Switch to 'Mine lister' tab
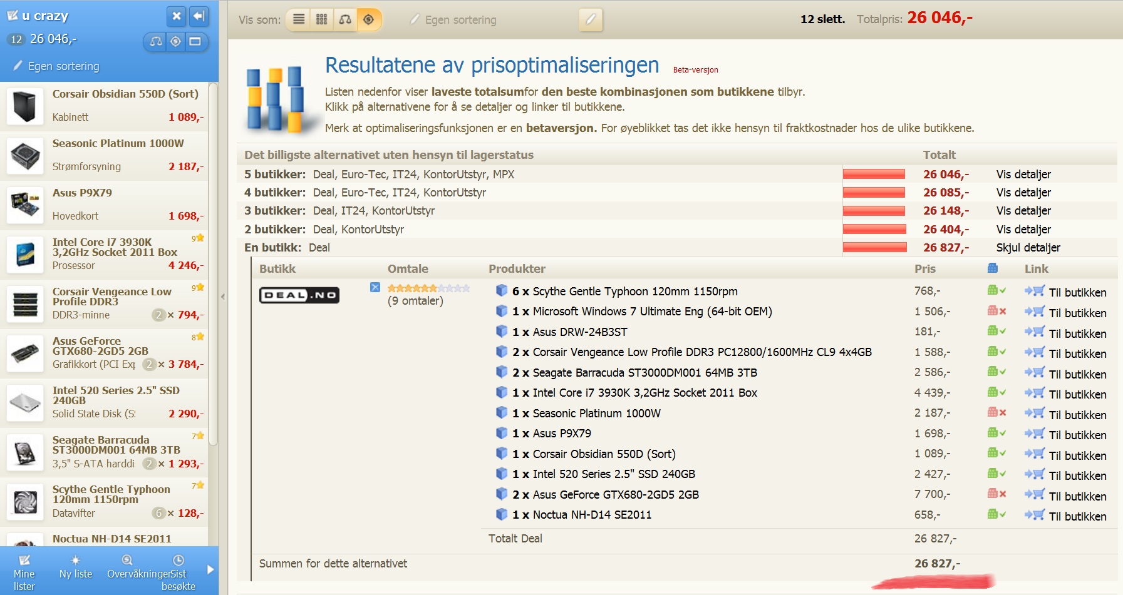This screenshot has height=595, width=1123. [24, 572]
